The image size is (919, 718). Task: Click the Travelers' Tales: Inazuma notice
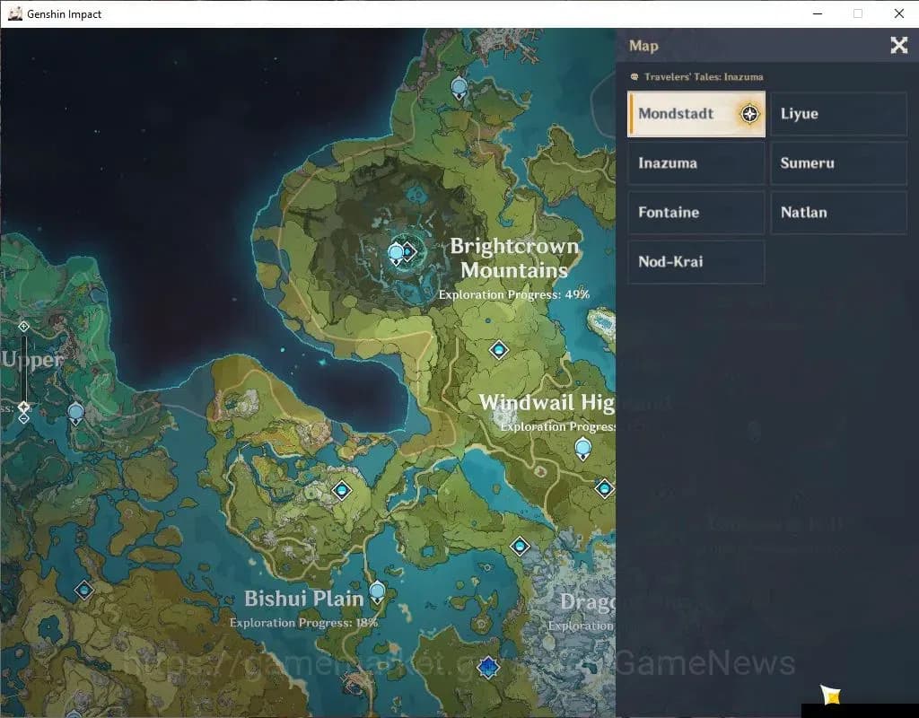click(x=703, y=77)
